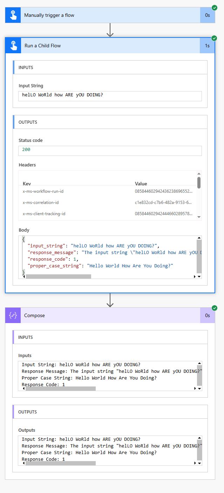224x493 pixels.
Task: Collapse the Manually trigger a flow header
Action: 110,15
